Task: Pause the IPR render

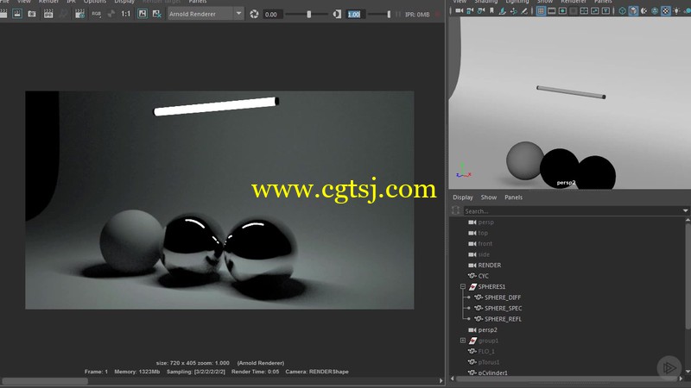Action: click(x=398, y=15)
